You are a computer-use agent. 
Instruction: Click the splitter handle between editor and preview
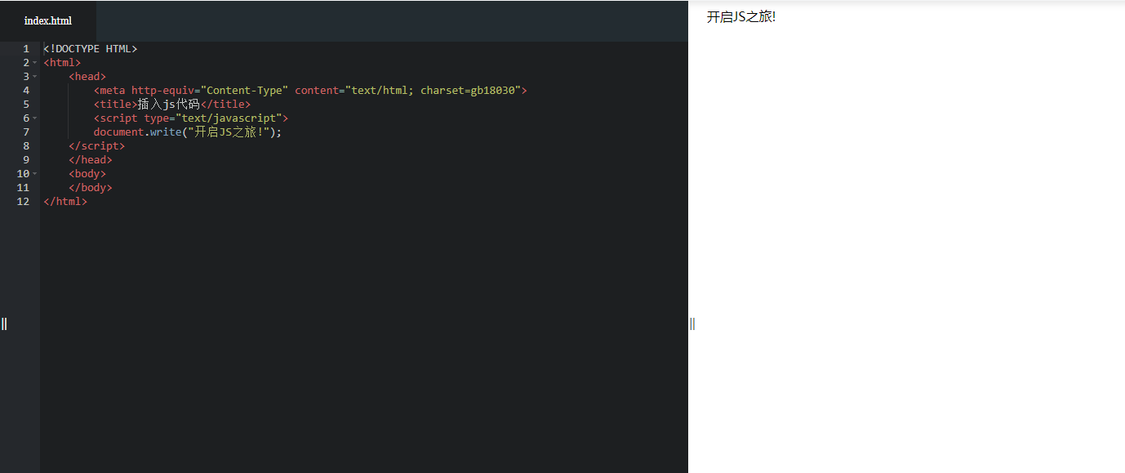(x=692, y=324)
